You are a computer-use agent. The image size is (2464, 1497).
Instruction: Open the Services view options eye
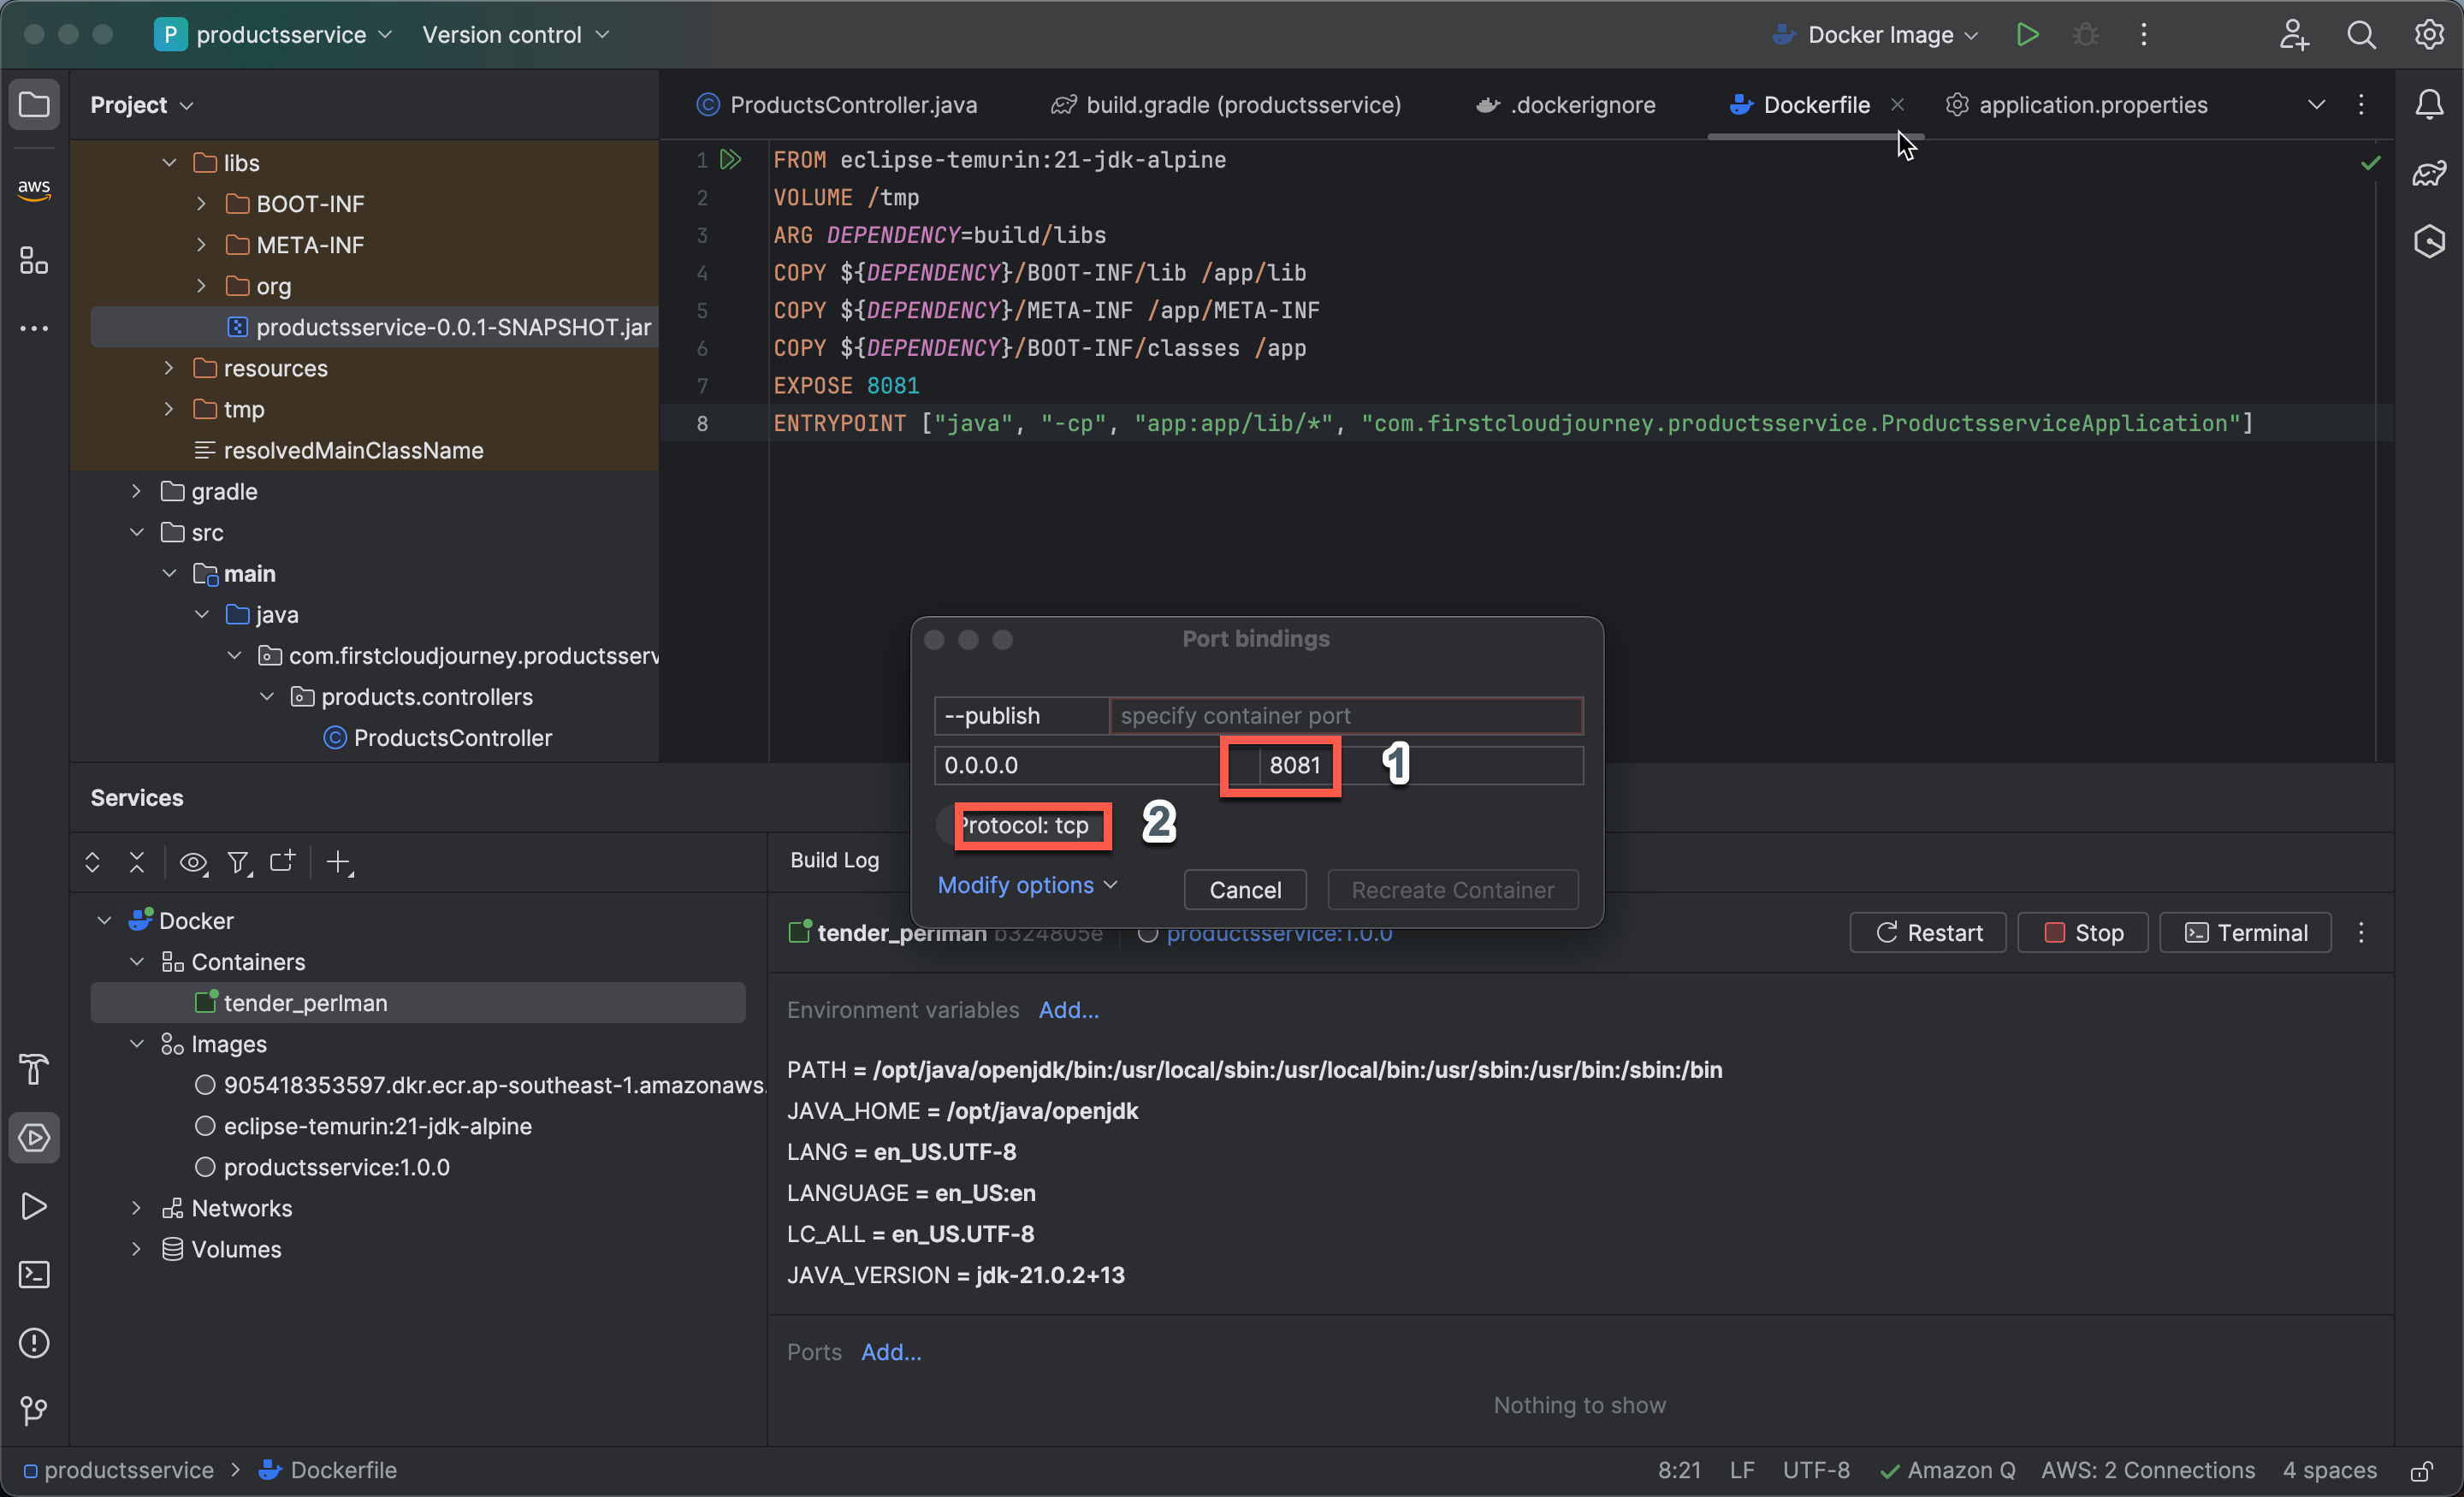point(193,862)
